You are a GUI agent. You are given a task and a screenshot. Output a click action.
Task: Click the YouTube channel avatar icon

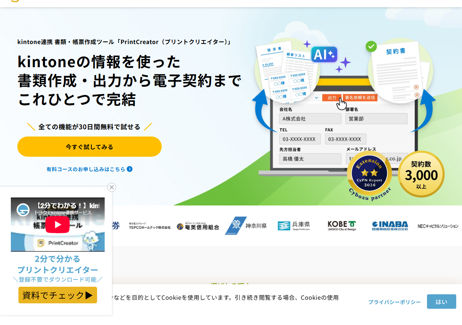(23, 209)
